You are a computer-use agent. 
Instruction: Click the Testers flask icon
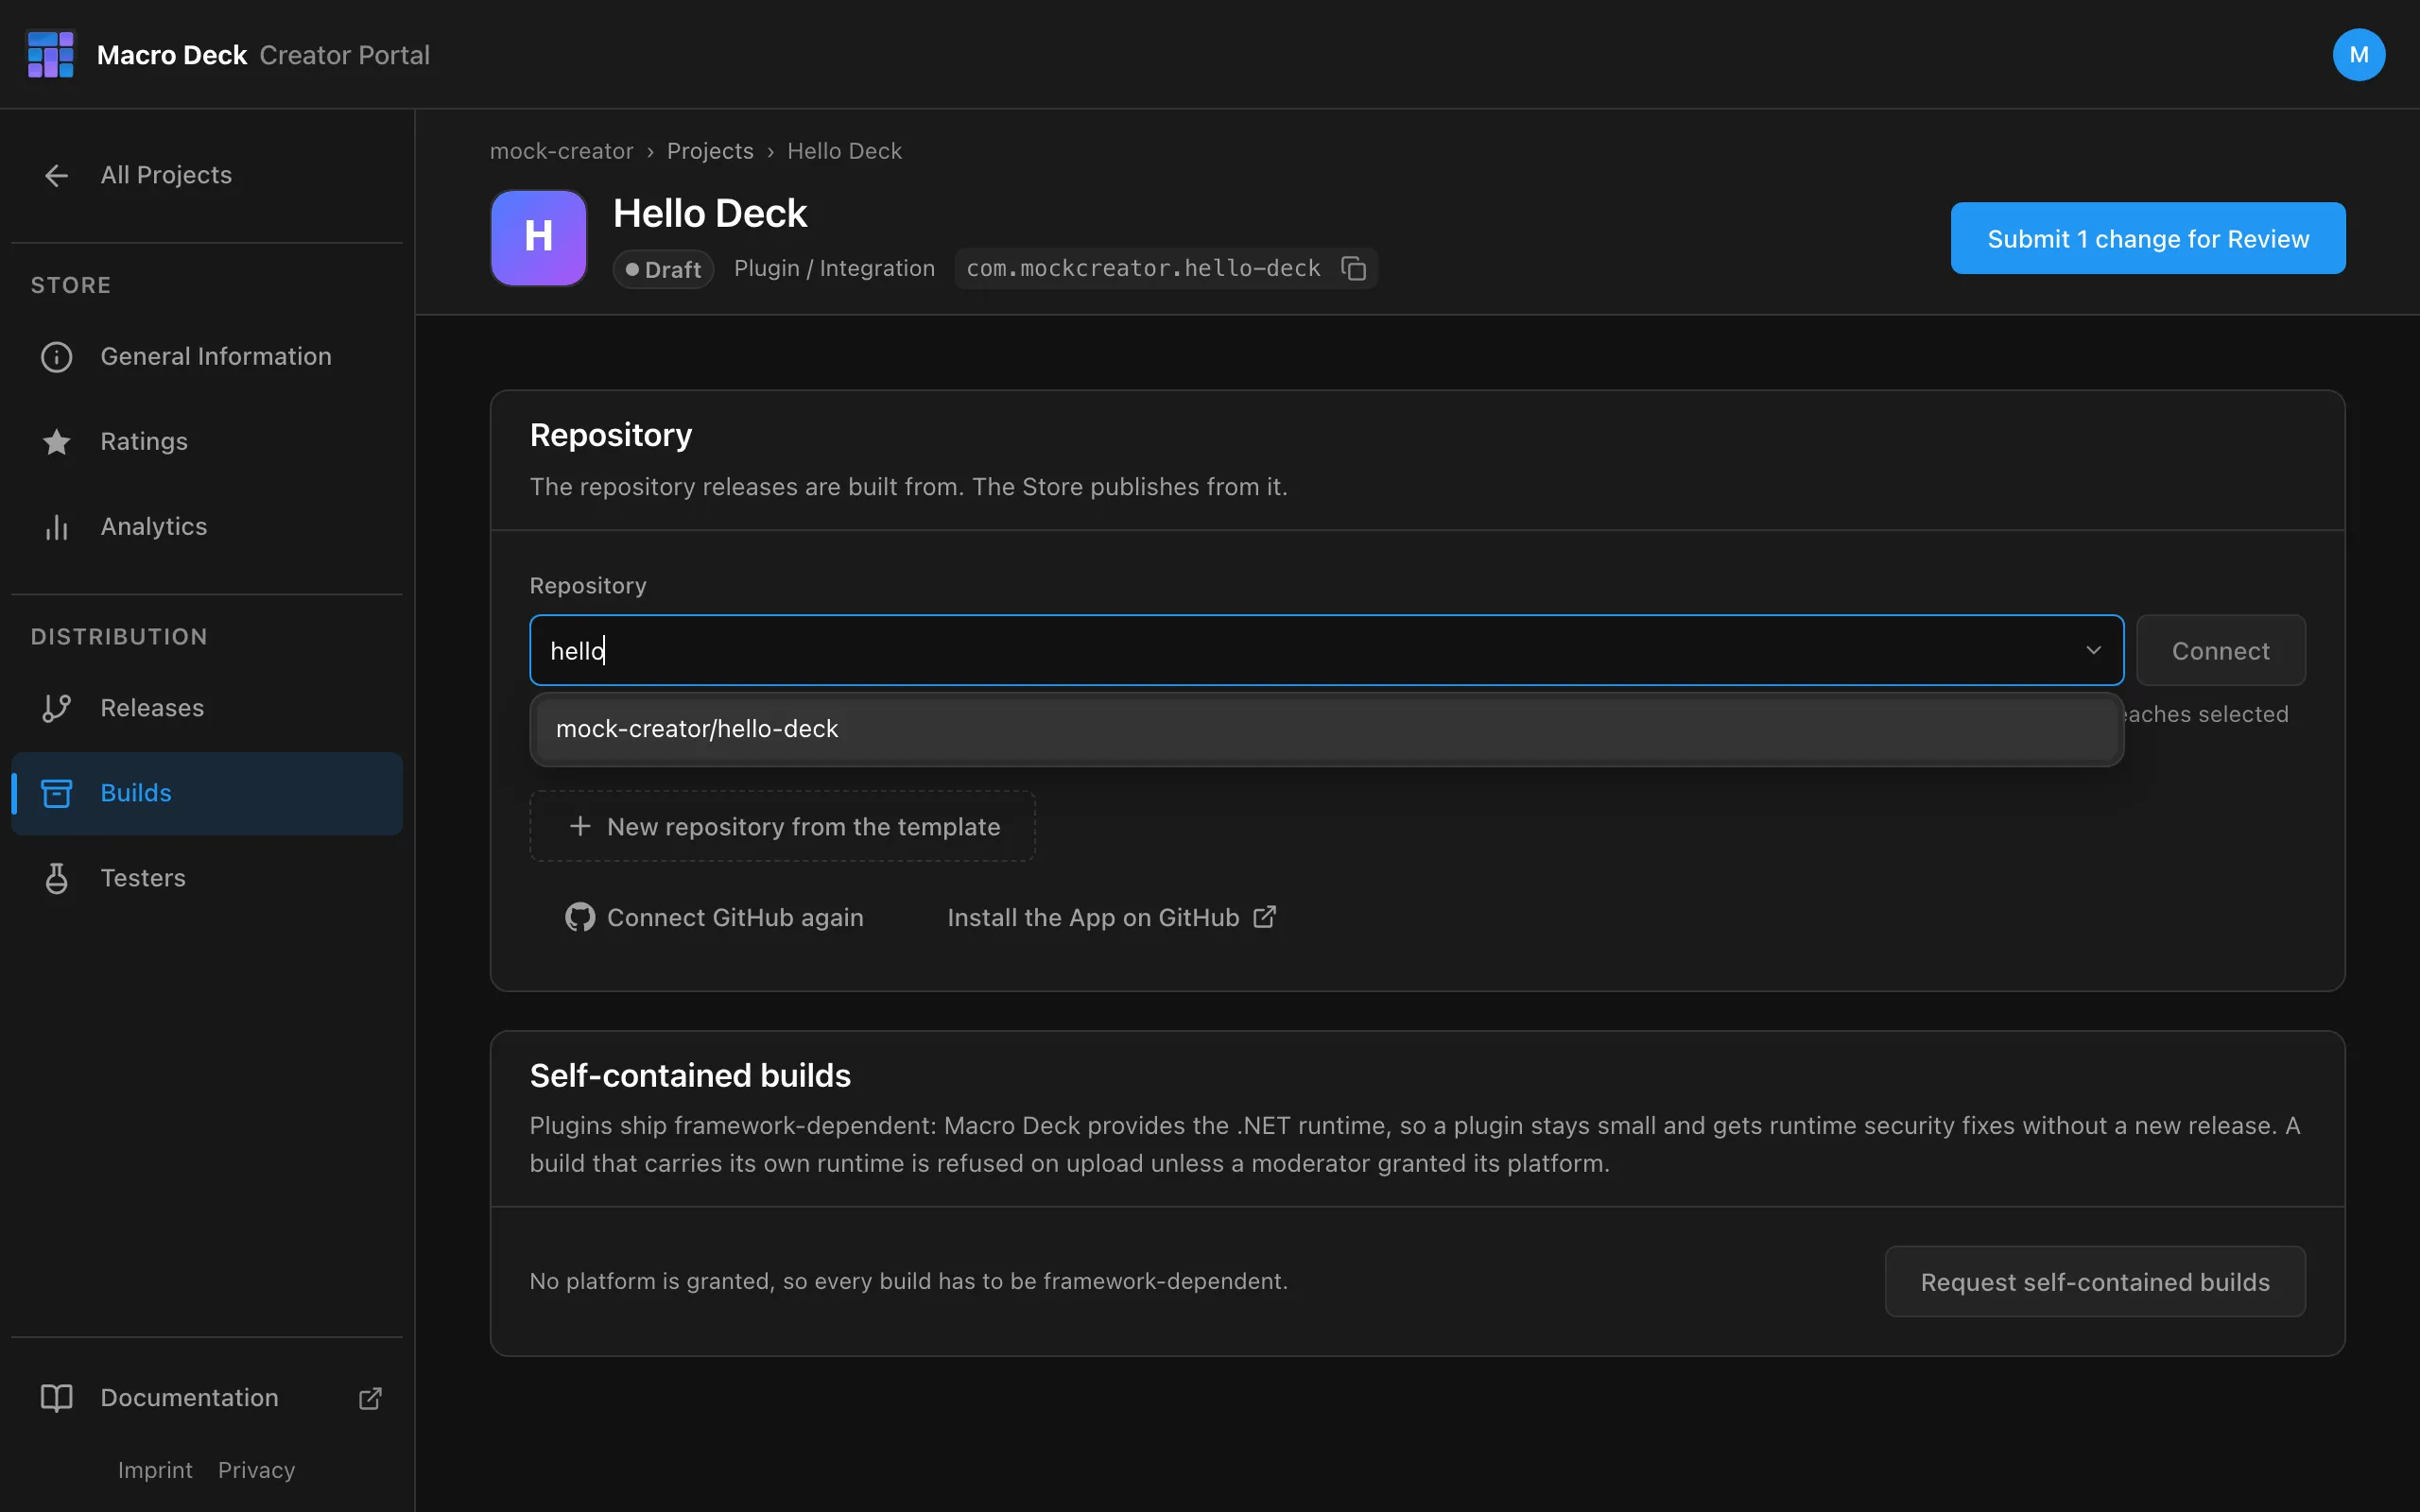pos(57,878)
